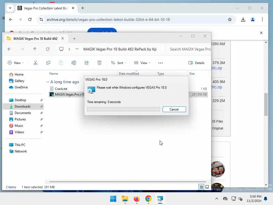Collapse the 'A long time ago' group

coord(48,82)
